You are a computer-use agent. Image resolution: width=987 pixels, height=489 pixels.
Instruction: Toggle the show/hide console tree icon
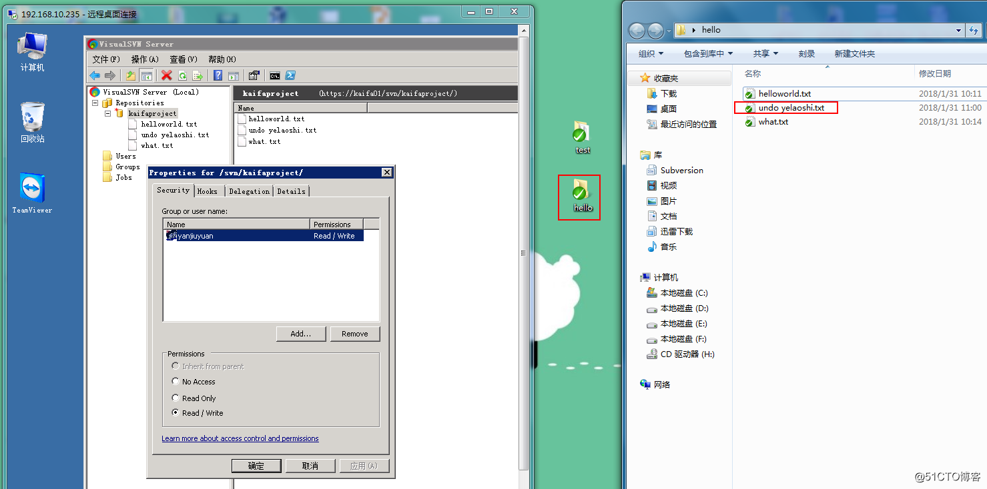click(146, 75)
